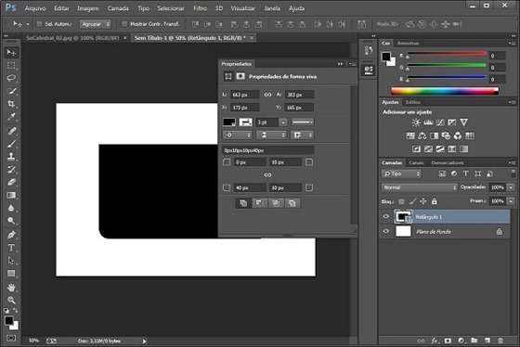The image size is (520, 347).
Task: Toggle Sel. Autom. checkbox
Action: 39,24
